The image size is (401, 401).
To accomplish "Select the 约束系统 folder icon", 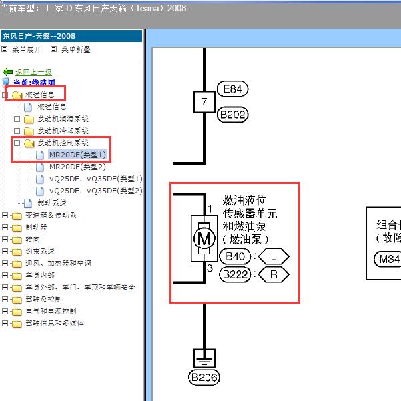I will pos(17,252).
